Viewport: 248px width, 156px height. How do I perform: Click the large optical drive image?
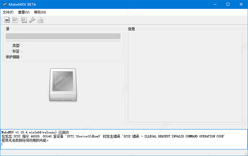pyautogui.click(x=63, y=85)
